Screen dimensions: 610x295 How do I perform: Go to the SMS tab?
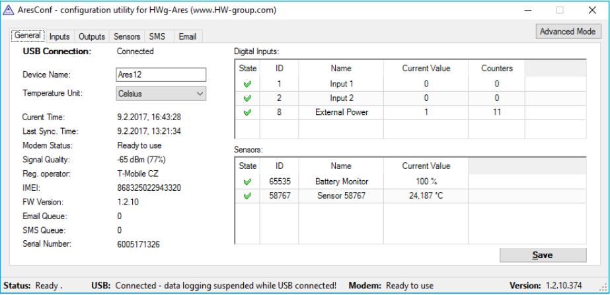click(x=157, y=37)
